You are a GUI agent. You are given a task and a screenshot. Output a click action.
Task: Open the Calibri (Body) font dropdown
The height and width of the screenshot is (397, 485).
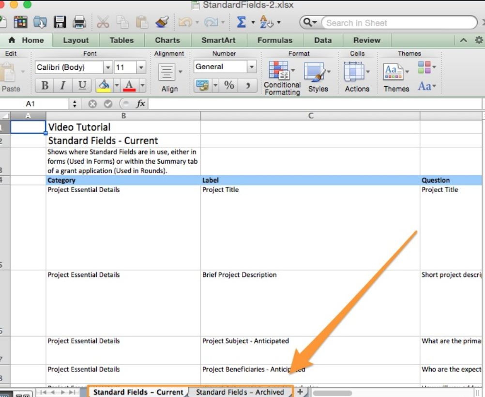point(108,67)
